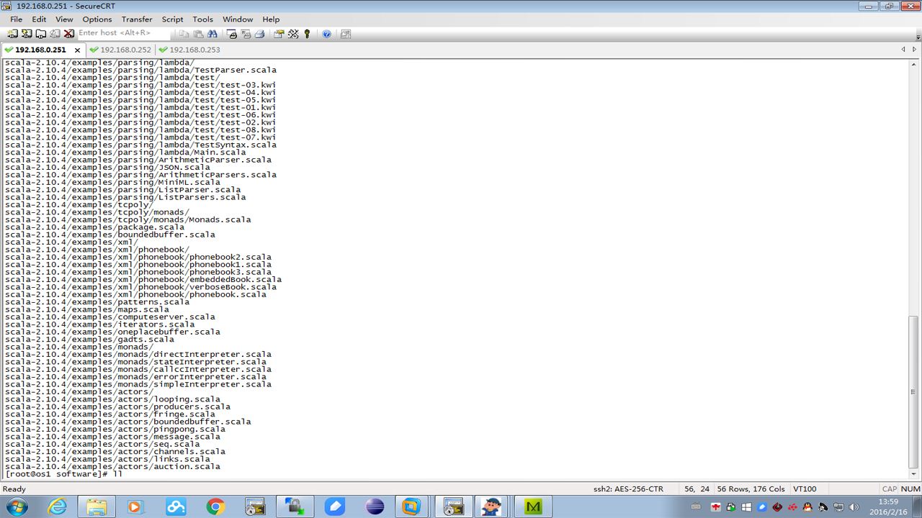Click the Connect in Tab toolbar icon

(41, 34)
